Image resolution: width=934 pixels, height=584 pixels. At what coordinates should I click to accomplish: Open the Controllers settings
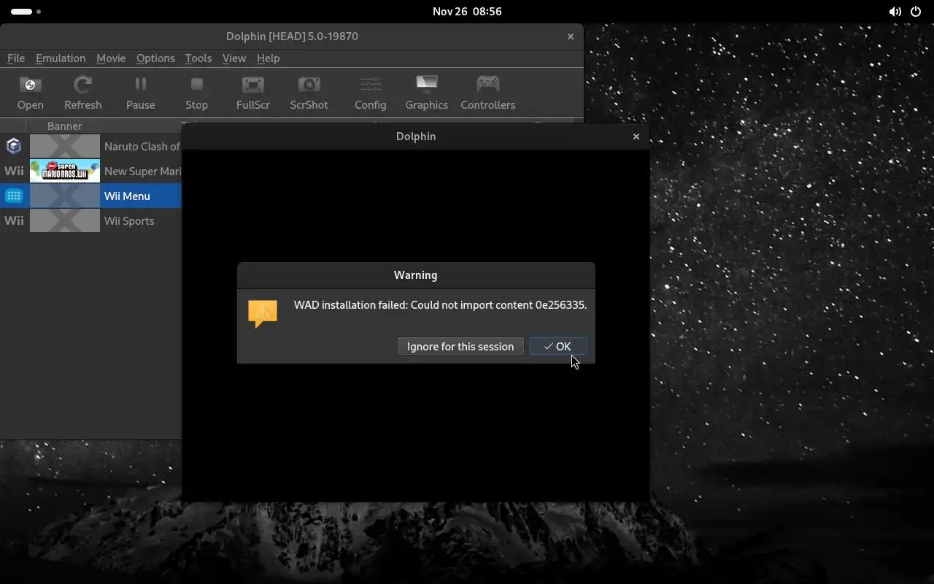487,93
